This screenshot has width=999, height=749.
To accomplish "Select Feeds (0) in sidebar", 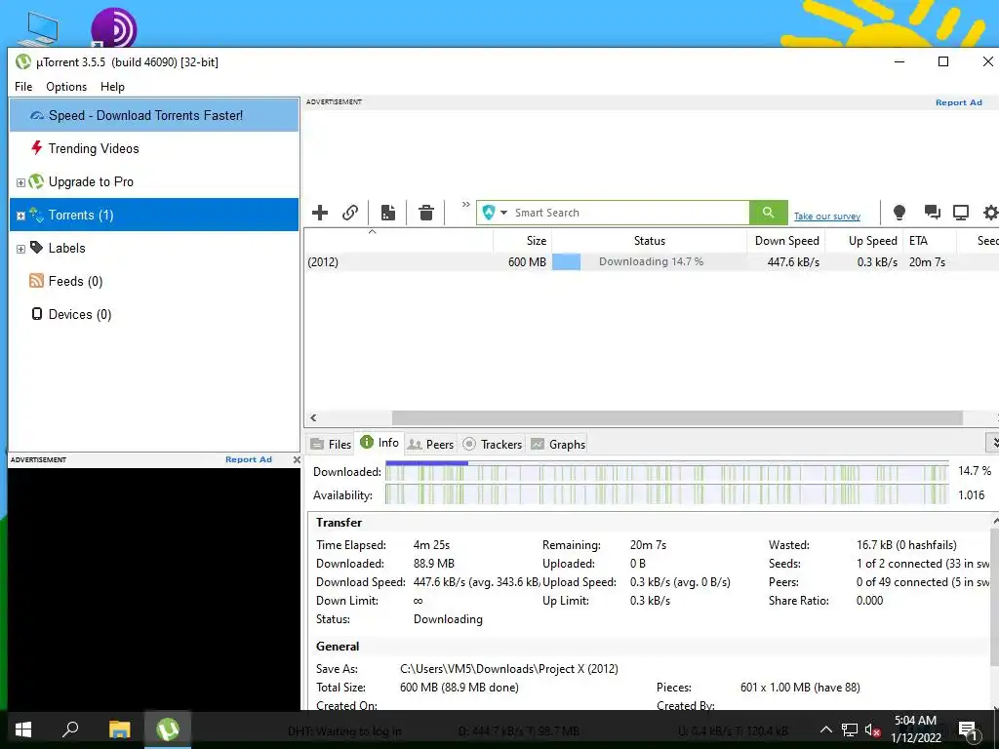I will [154, 281].
